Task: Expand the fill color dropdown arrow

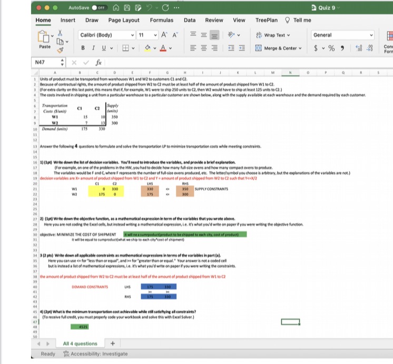Action: [x=155, y=48]
